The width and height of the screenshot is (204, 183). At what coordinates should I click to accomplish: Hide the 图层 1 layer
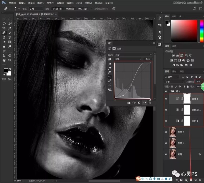(166, 143)
